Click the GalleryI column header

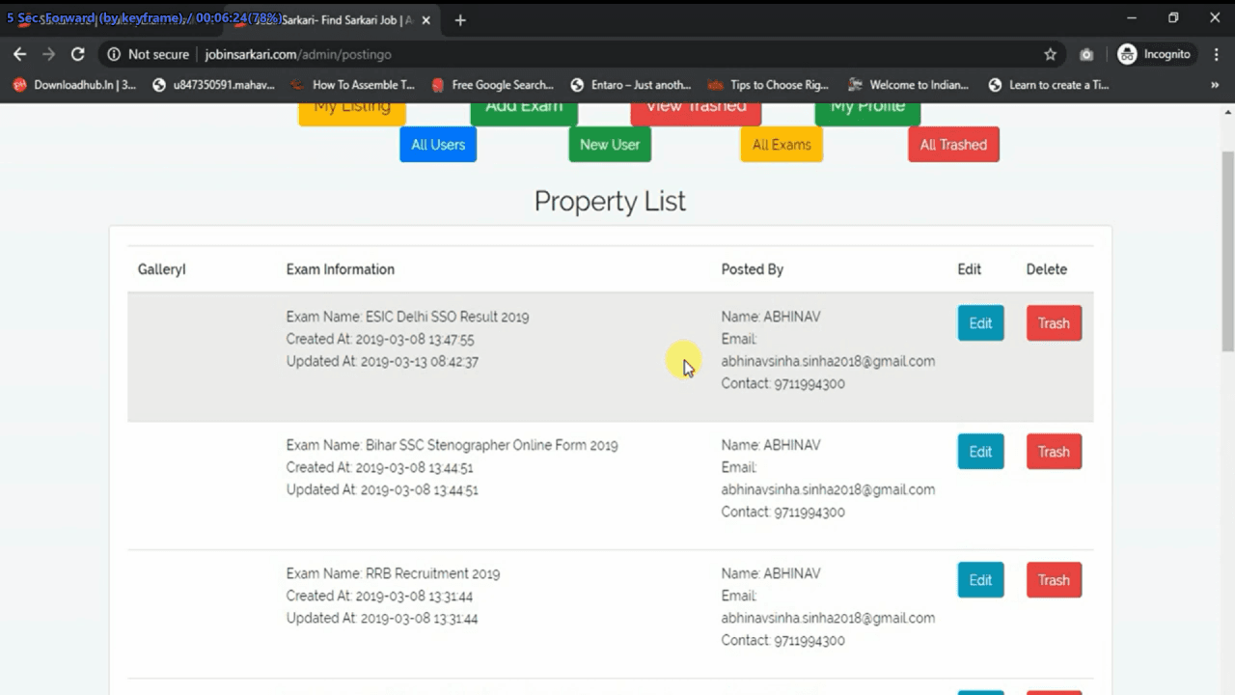click(x=162, y=269)
